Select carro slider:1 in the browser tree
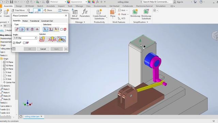The width and height of the screenshot is (218, 123). tap(6, 106)
